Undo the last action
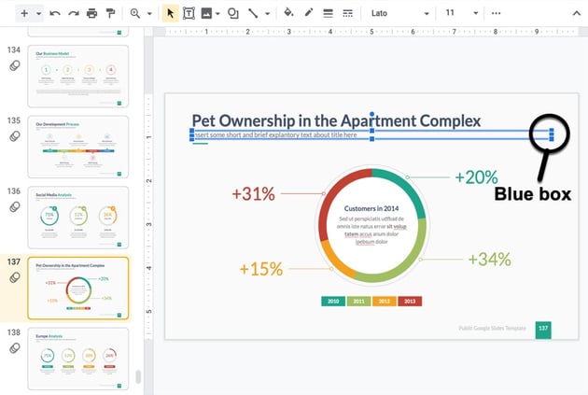Image resolution: width=588 pixels, height=395 pixels. coord(55,14)
